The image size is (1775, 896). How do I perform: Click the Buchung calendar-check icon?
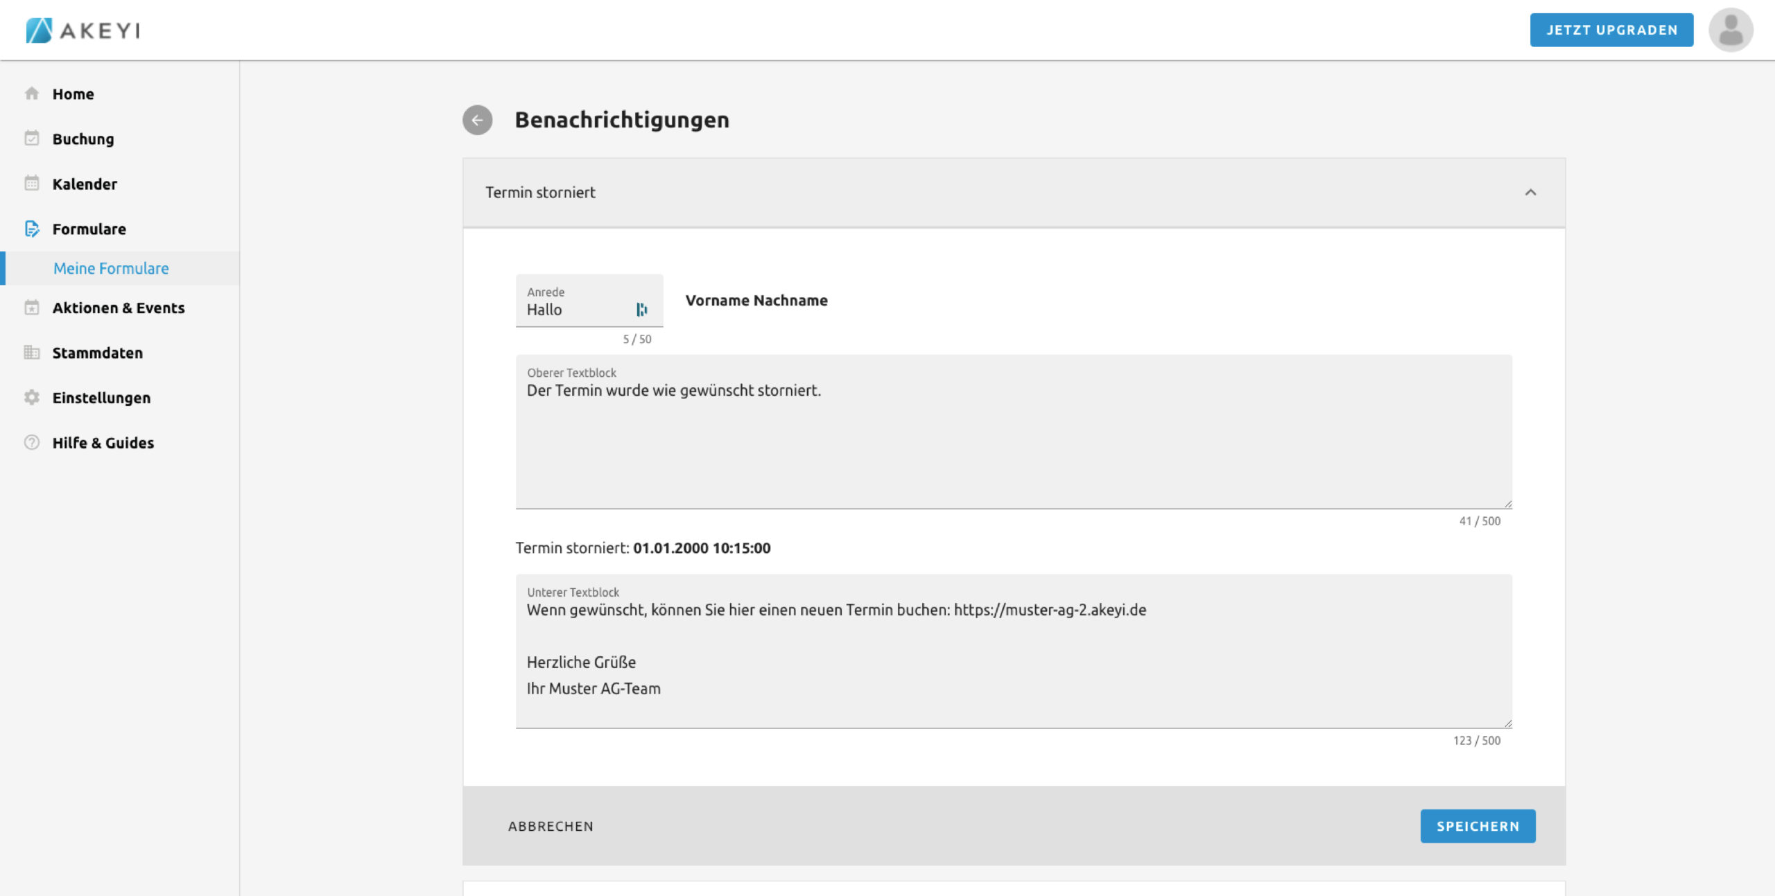[x=32, y=139]
